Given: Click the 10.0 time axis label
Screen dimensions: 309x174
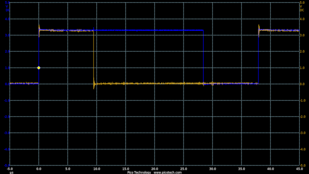Looking at the screenshot, I should pos(97,169).
